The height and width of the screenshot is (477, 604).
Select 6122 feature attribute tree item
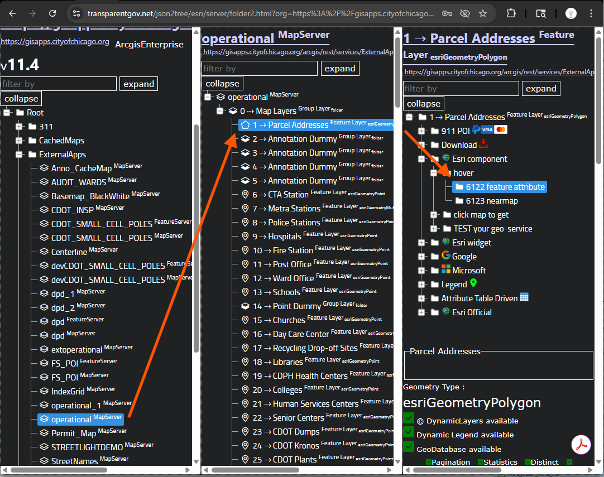click(500, 187)
